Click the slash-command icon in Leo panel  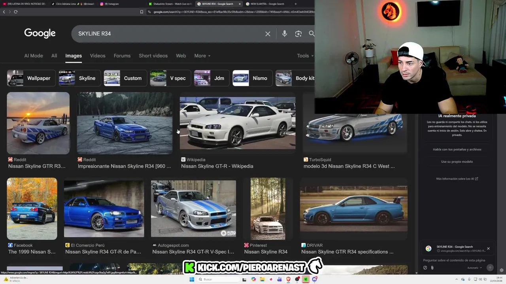425,268
